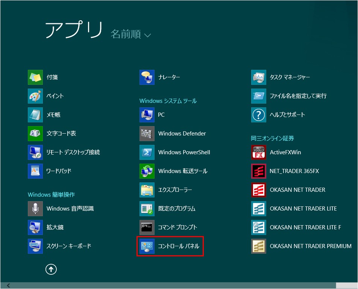Open the OKASAN NET TRADER LITE icon

(x=259, y=209)
